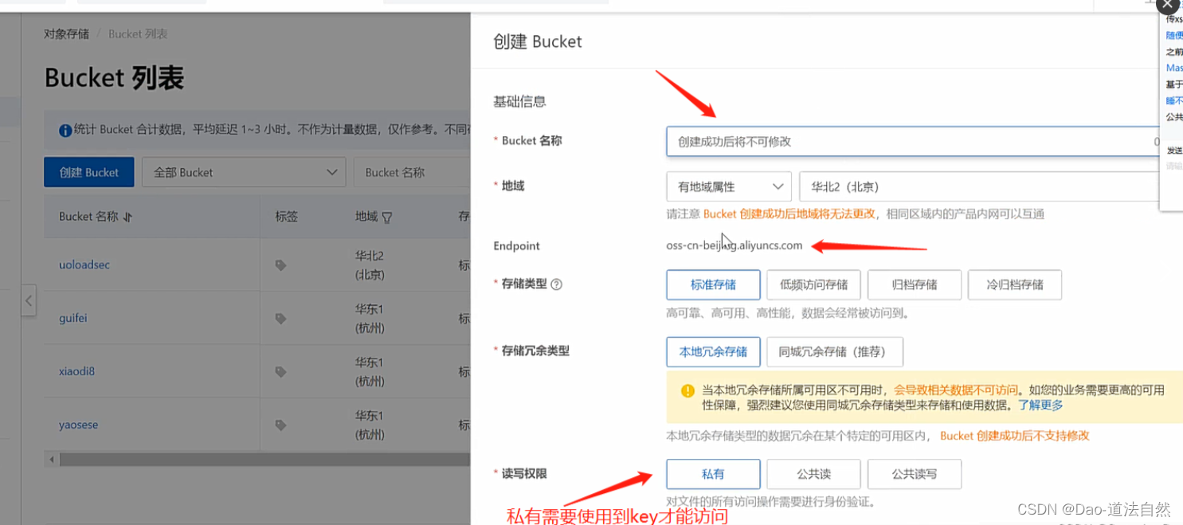The height and width of the screenshot is (525, 1183).
Task: Select 低频访问存储 storage type
Action: (x=813, y=284)
